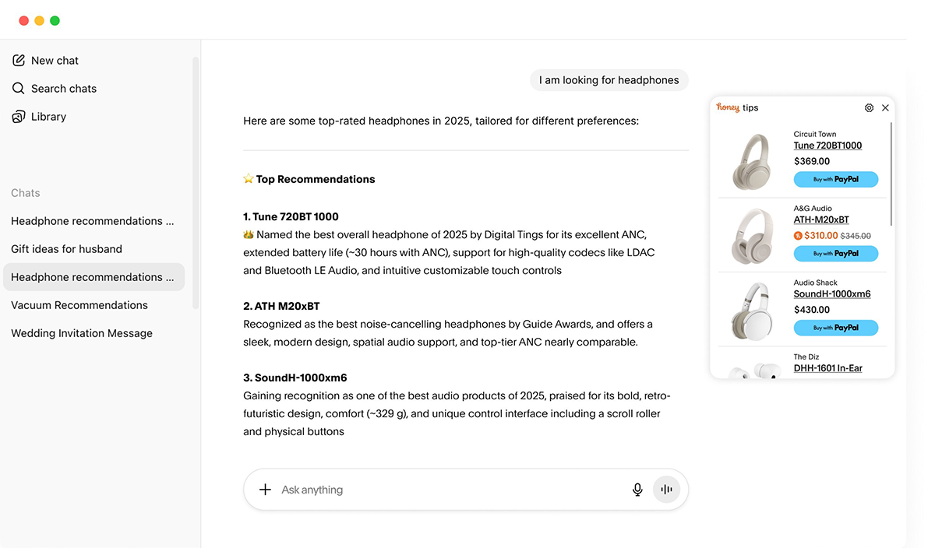Start voice mode with the waveform icon
The width and height of the screenshot is (935, 548).
[x=666, y=489]
